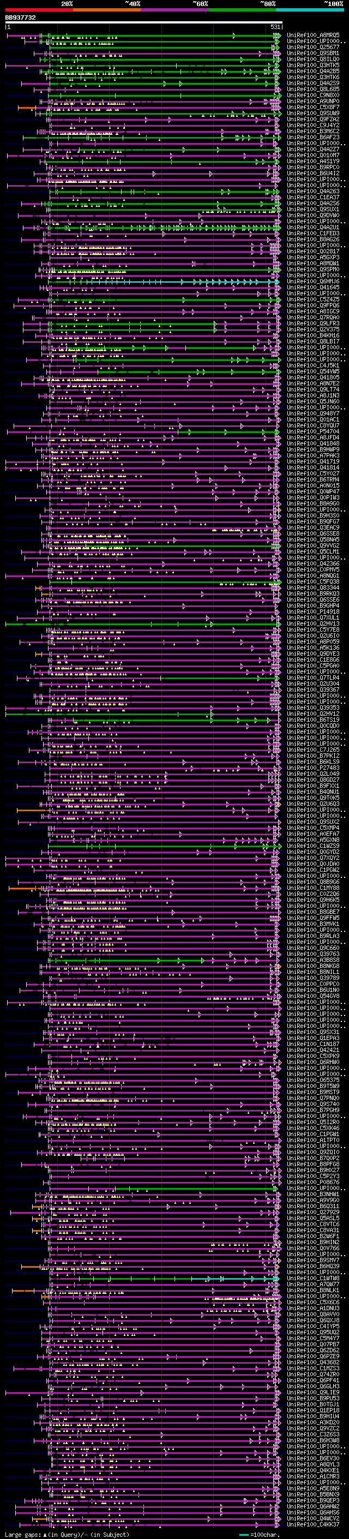349x1539 pixels.
Task: Select subject label UniRef100_C4J5K1
Action: click(313, 365)
